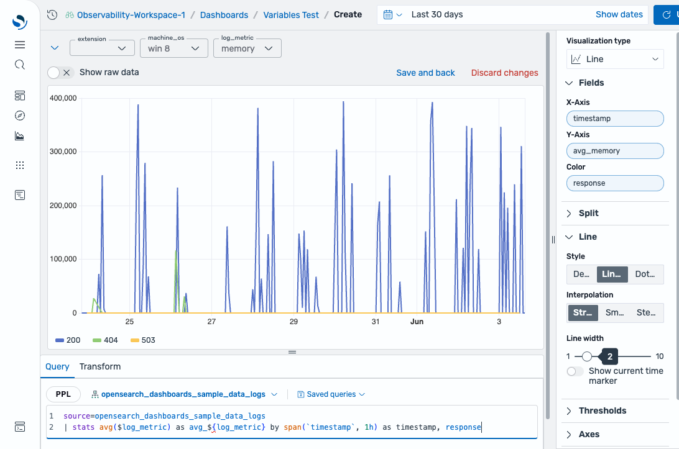Switch to the Transform tab
The width and height of the screenshot is (679, 449).
click(100, 367)
